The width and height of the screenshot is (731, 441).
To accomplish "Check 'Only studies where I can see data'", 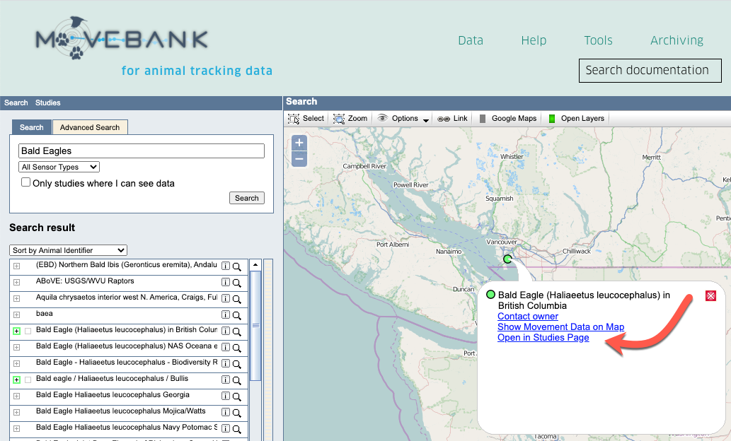I will (x=26, y=182).
